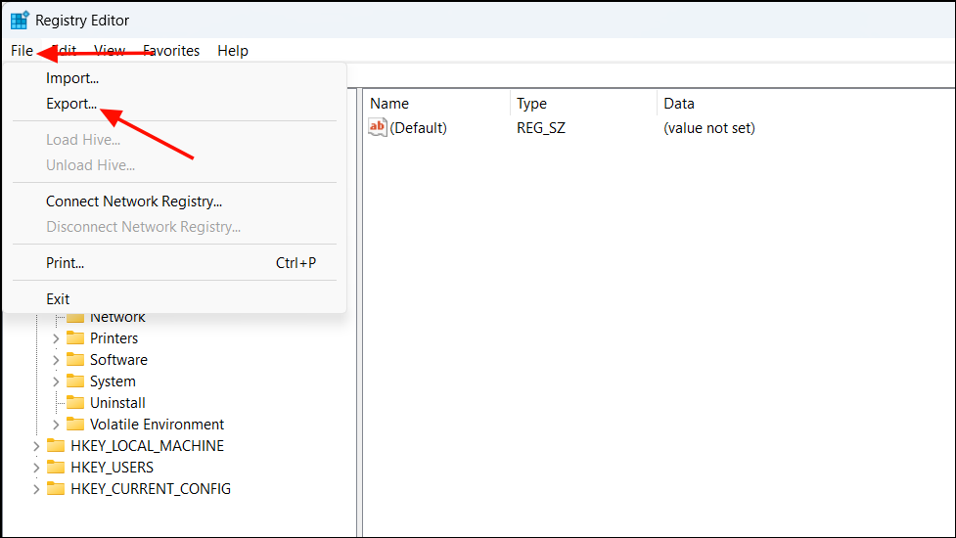Select the System tree entry
Image resolution: width=956 pixels, height=538 pixels.
click(113, 381)
